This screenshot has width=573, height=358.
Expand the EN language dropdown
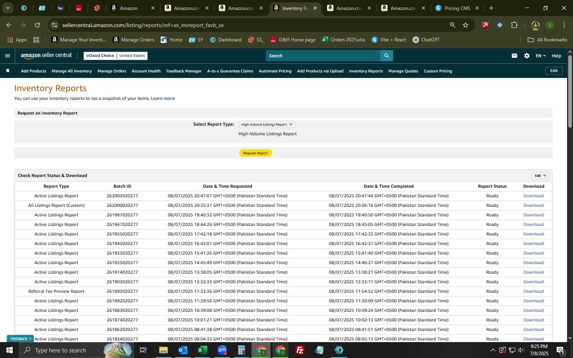point(540,56)
